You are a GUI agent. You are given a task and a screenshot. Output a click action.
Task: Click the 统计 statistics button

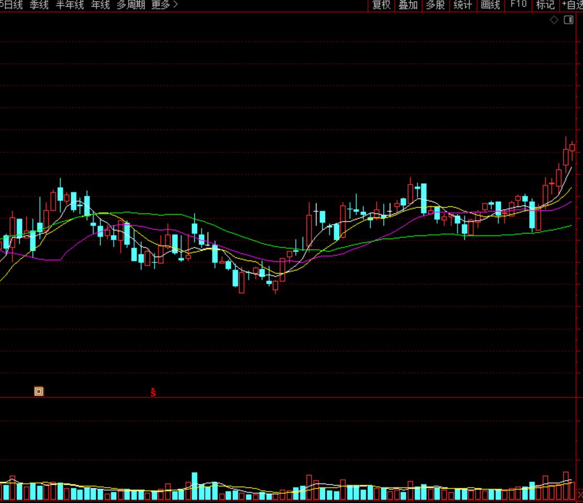[x=463, y=5]
